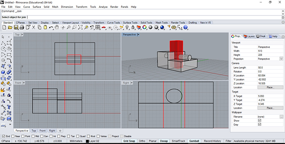This screenshot has height=144, width=285.
Task: Open Options with the gear icon
Action: [174, 27]
